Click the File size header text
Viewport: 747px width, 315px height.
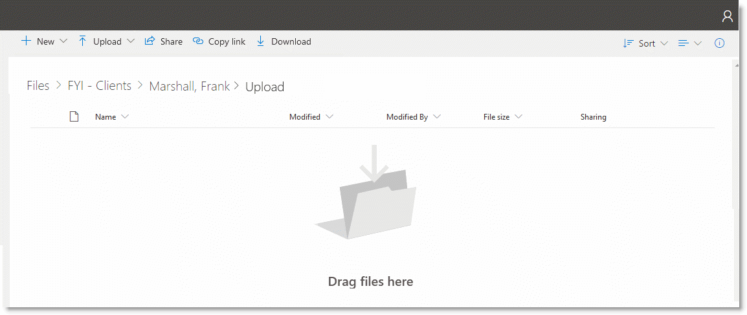pyautogui.click(x=496, y=116)
